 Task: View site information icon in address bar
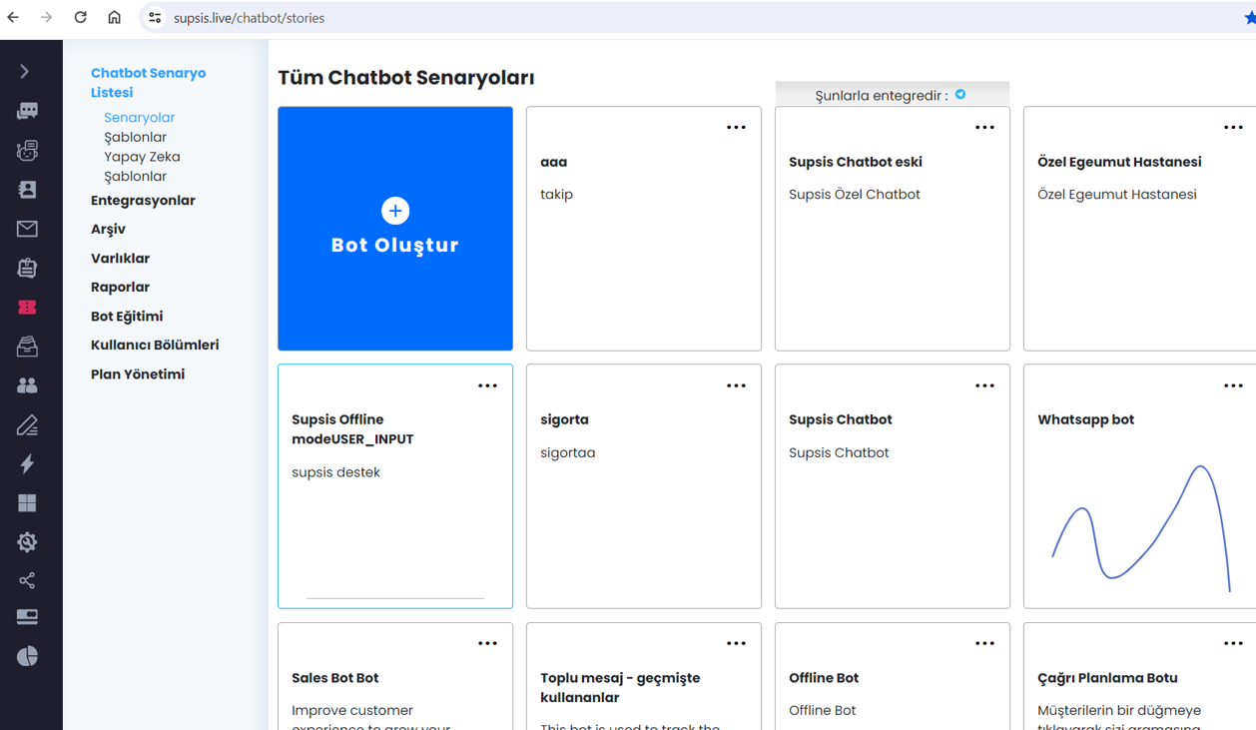154,17
